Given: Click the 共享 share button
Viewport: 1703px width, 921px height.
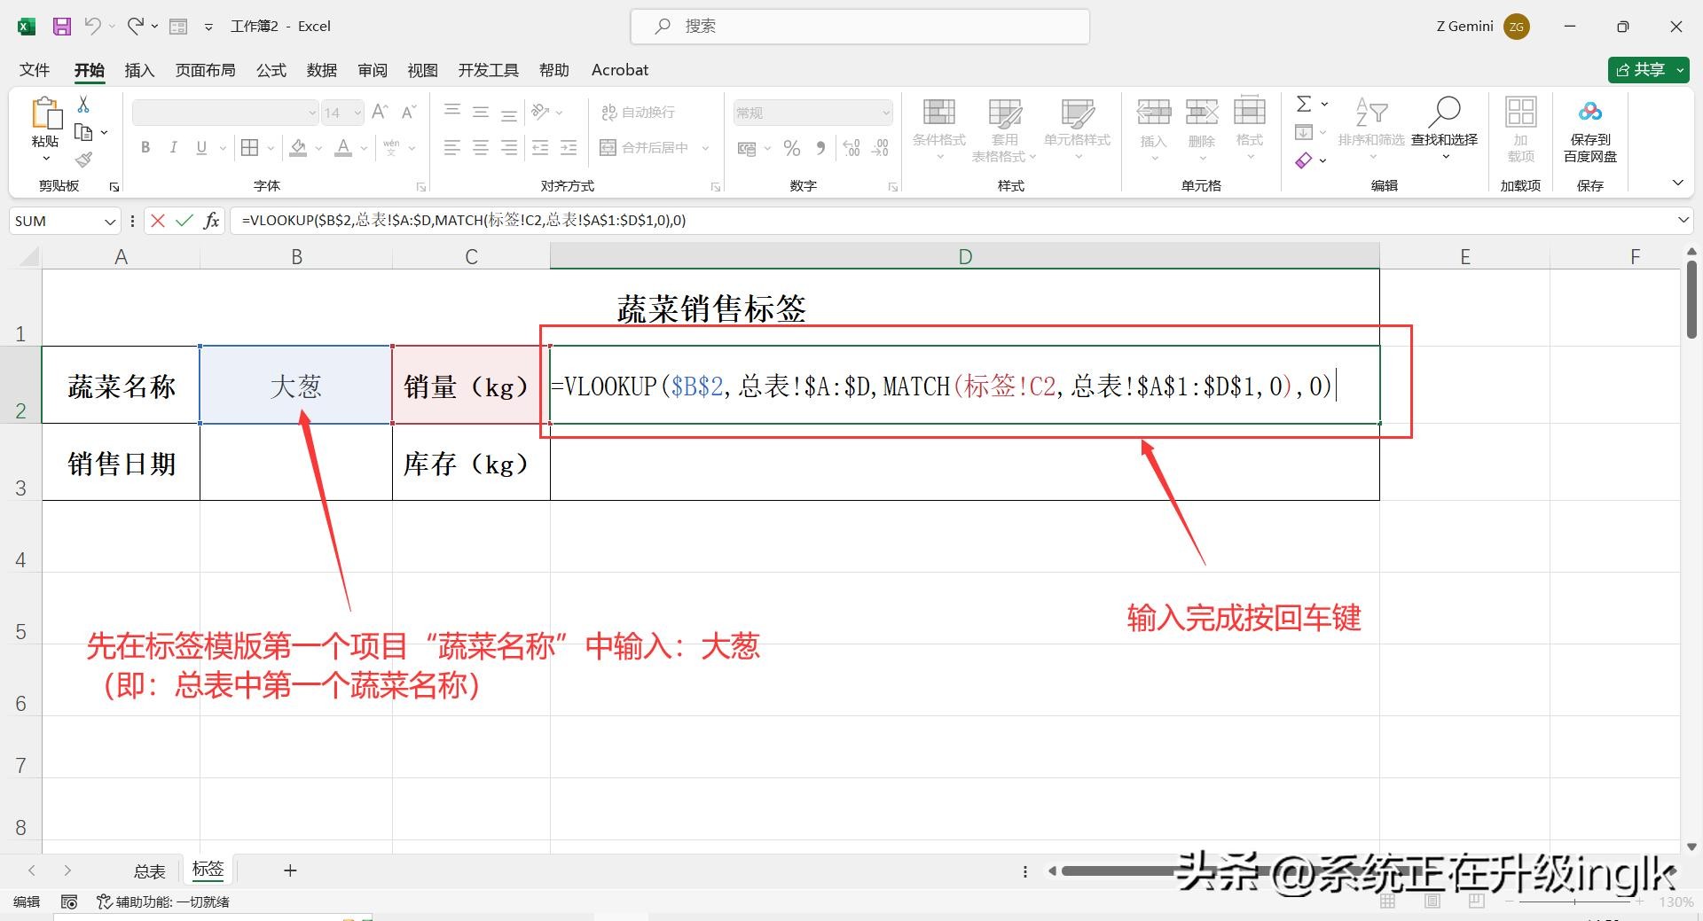Looking at the screenshot, I should point(1647,70).
